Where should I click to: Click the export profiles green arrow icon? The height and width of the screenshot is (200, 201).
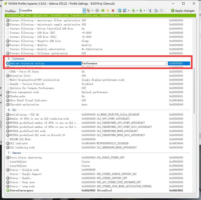133,10
